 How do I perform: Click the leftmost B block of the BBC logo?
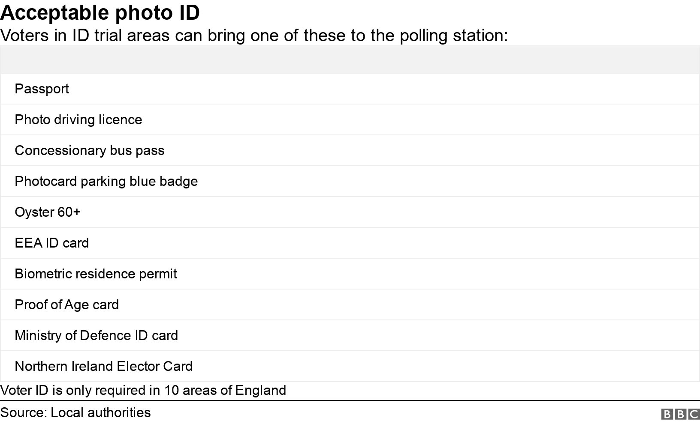pyautogui.click(x=667, y=414)
